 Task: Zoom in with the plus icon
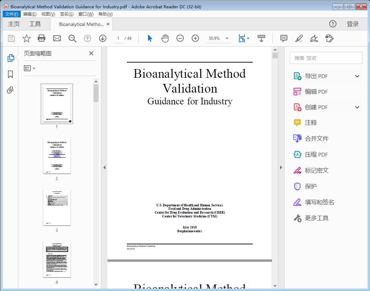click(195, 38)
